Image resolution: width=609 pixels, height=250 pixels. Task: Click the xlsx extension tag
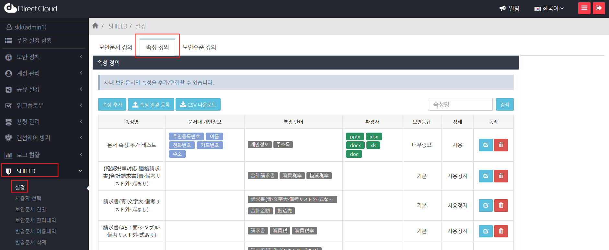pos(374,136)
